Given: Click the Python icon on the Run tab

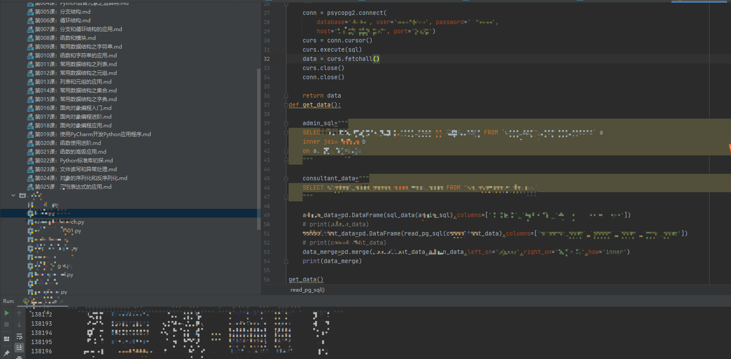Looking at the screenshot, I should [26, 301].
